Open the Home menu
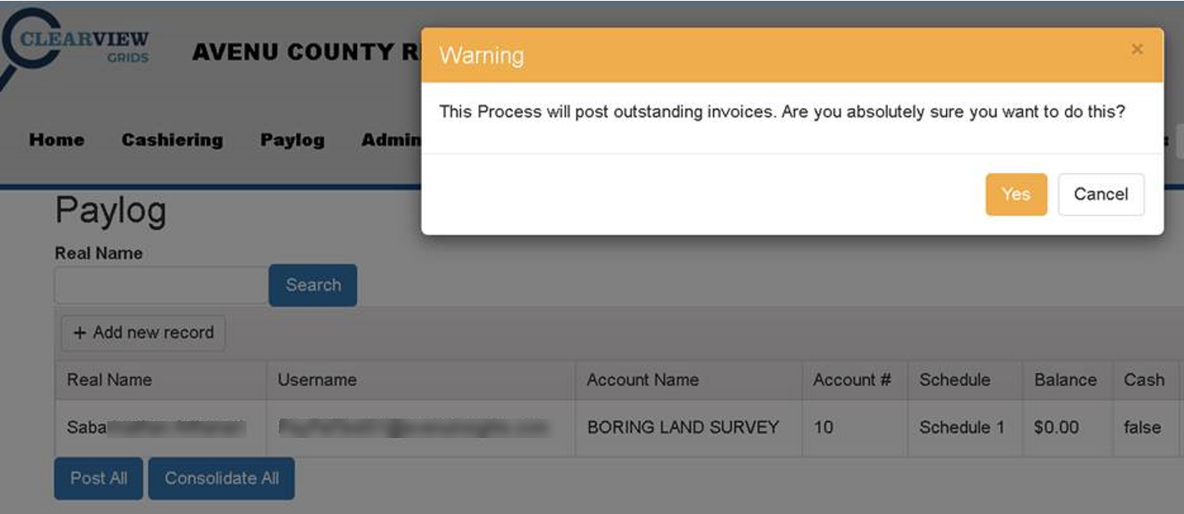 [x=57, y=140]
